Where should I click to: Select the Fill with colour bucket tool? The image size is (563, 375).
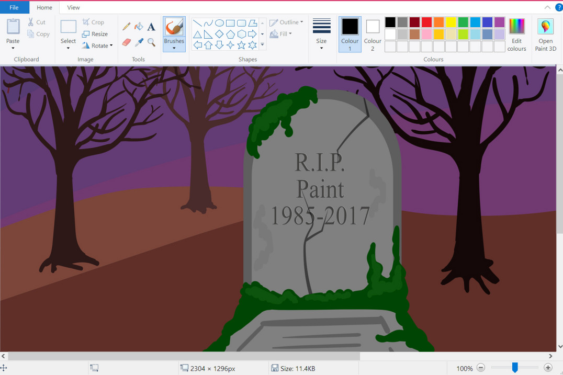139,26
